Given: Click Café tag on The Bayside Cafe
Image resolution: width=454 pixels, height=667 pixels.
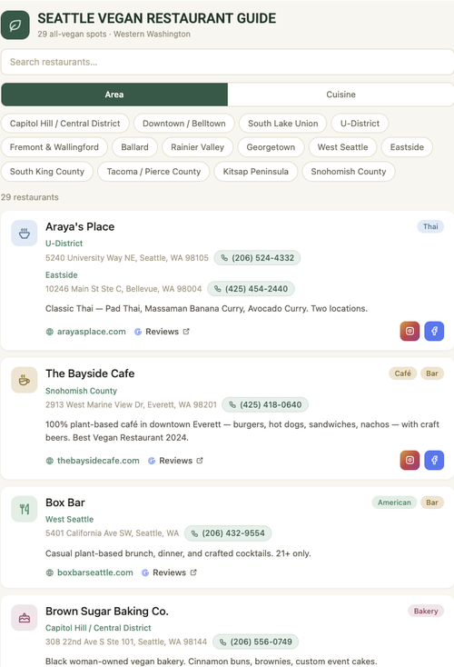Looking at the screenshot, I should pos(402,373).
